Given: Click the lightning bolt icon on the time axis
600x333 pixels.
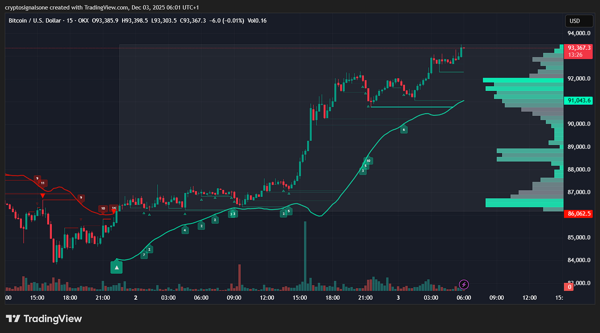Looking at the screenshot, I should pyautogui.click(x=464, y=284).
